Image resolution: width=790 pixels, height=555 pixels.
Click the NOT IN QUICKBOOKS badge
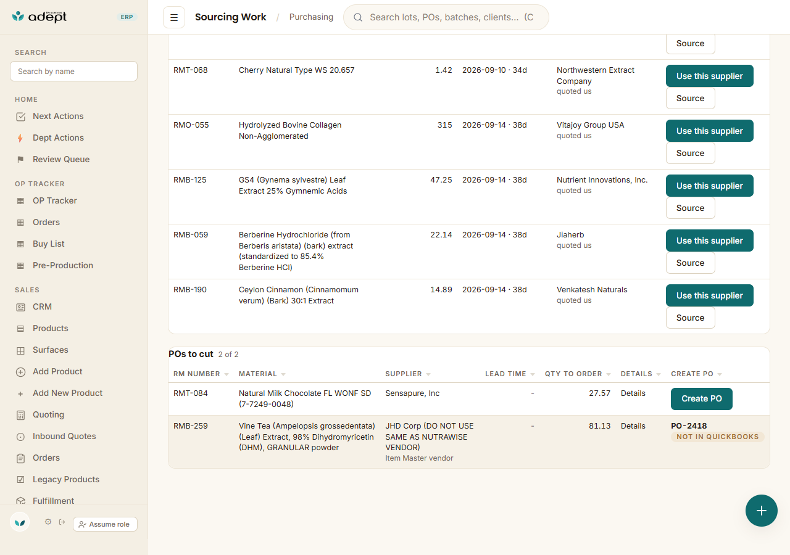717,437
